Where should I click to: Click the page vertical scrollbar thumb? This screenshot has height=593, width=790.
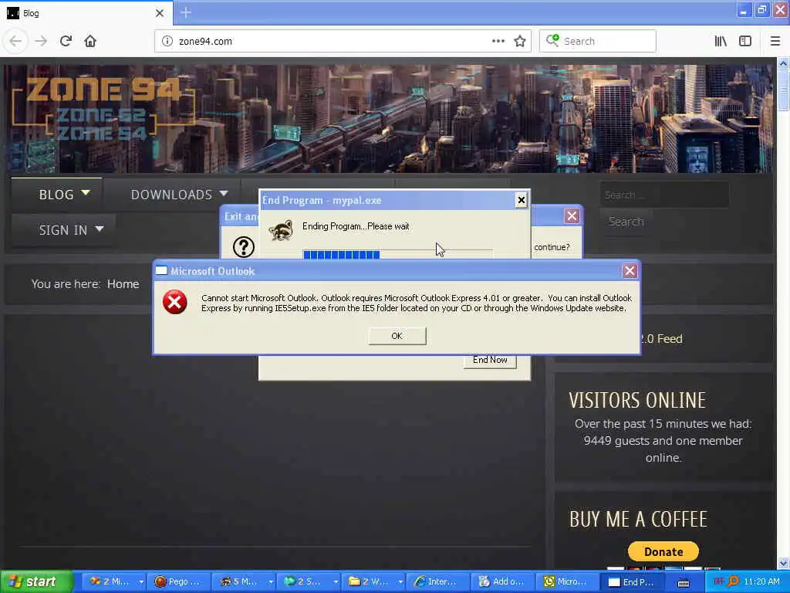(x=783, y=91)
